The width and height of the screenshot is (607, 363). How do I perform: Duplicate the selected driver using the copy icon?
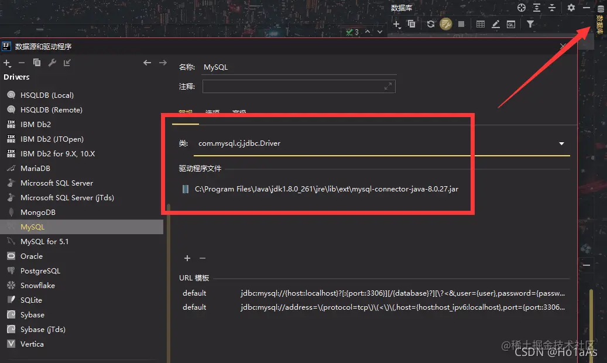pyautogui.click(x=37, y=63)
